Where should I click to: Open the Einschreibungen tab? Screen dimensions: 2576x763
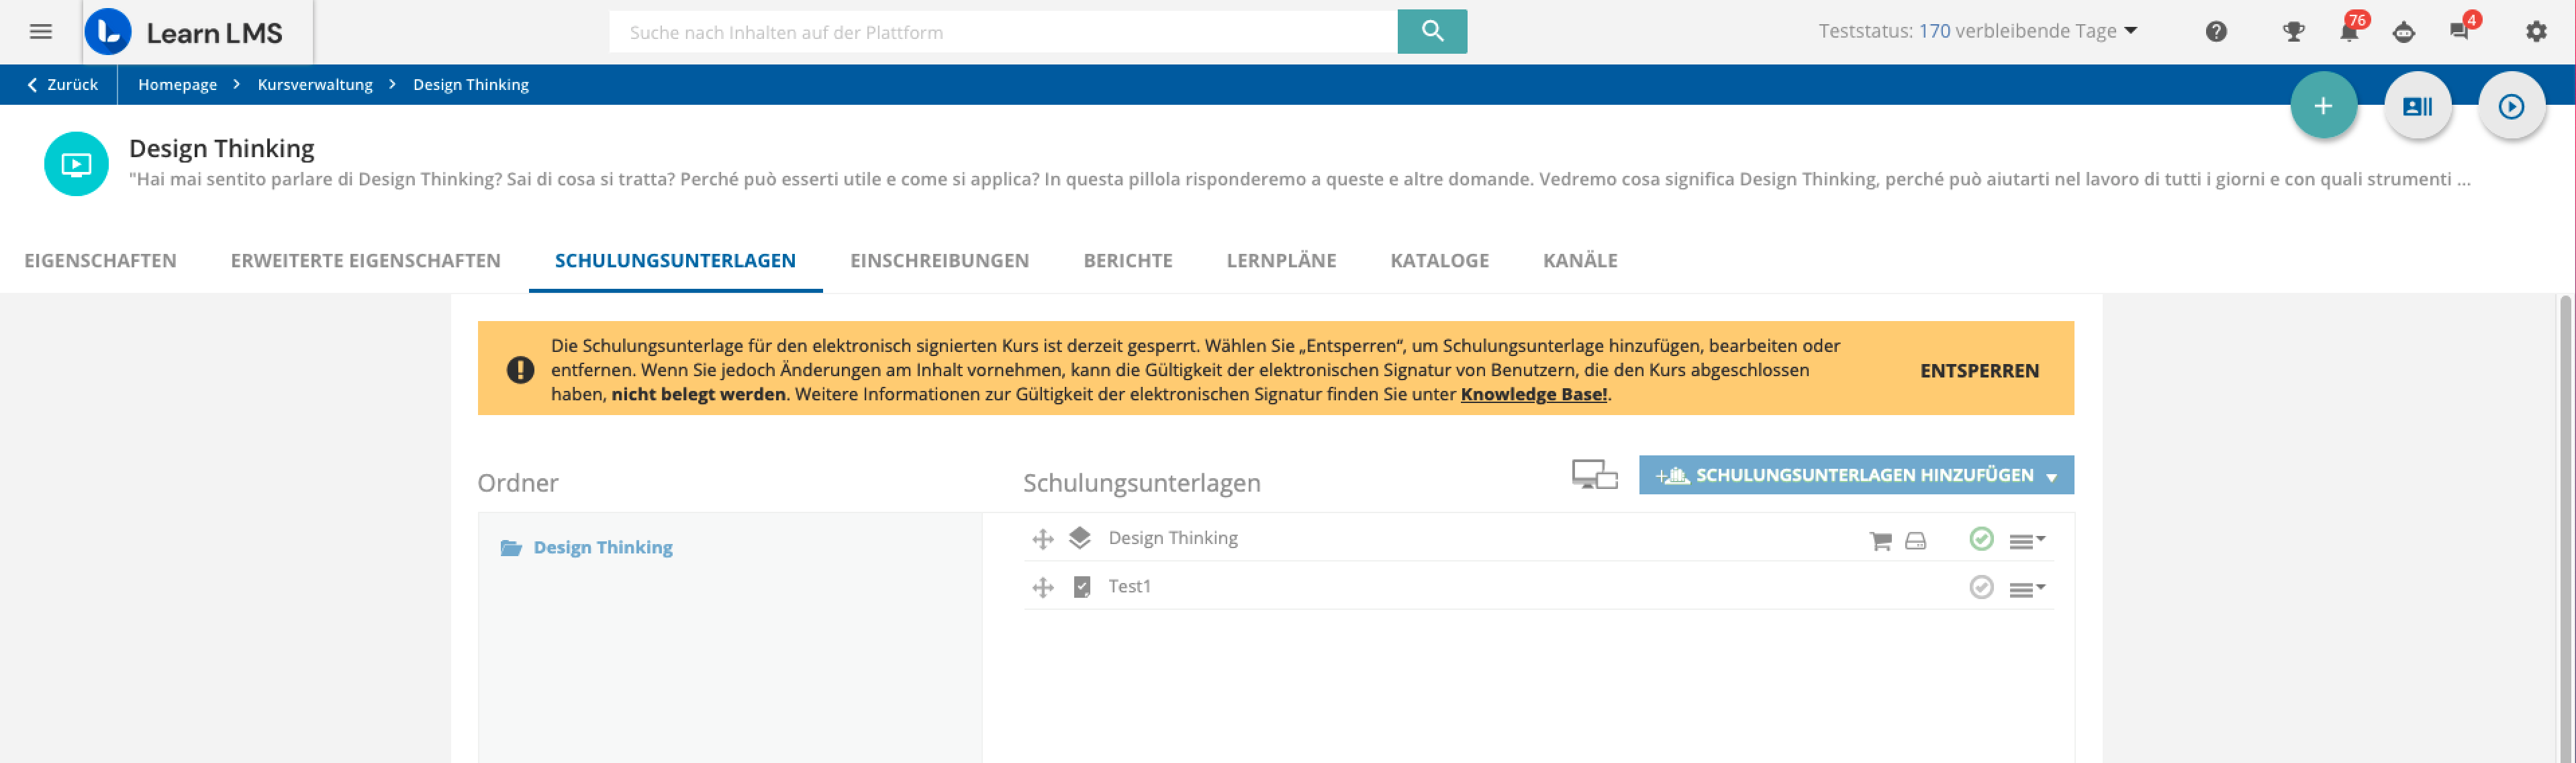[x=939, y=261]
